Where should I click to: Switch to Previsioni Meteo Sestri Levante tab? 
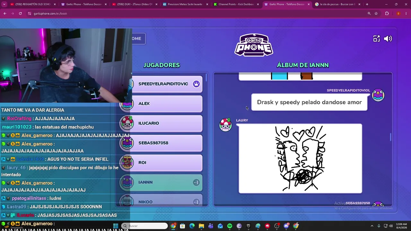185,4
